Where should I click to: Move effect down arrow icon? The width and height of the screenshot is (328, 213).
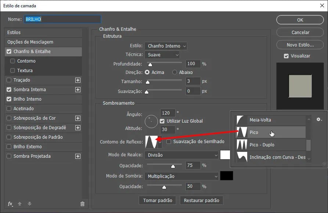pos(29,204)
